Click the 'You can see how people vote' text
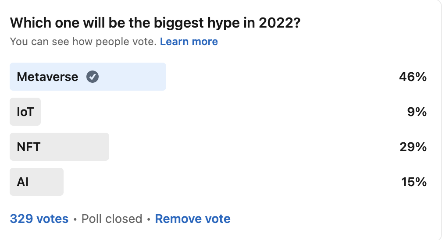 pyautogui.click(x=83, y=42)
